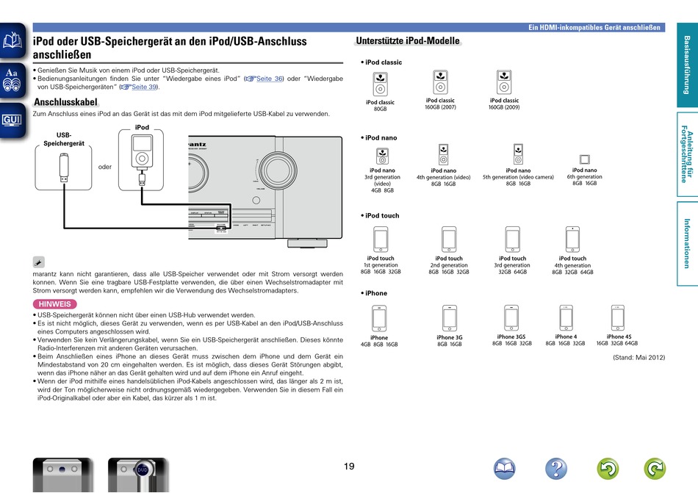Click the iPod touch 4th generation icon
The image size is (698, 493).
tap(572, 240)
